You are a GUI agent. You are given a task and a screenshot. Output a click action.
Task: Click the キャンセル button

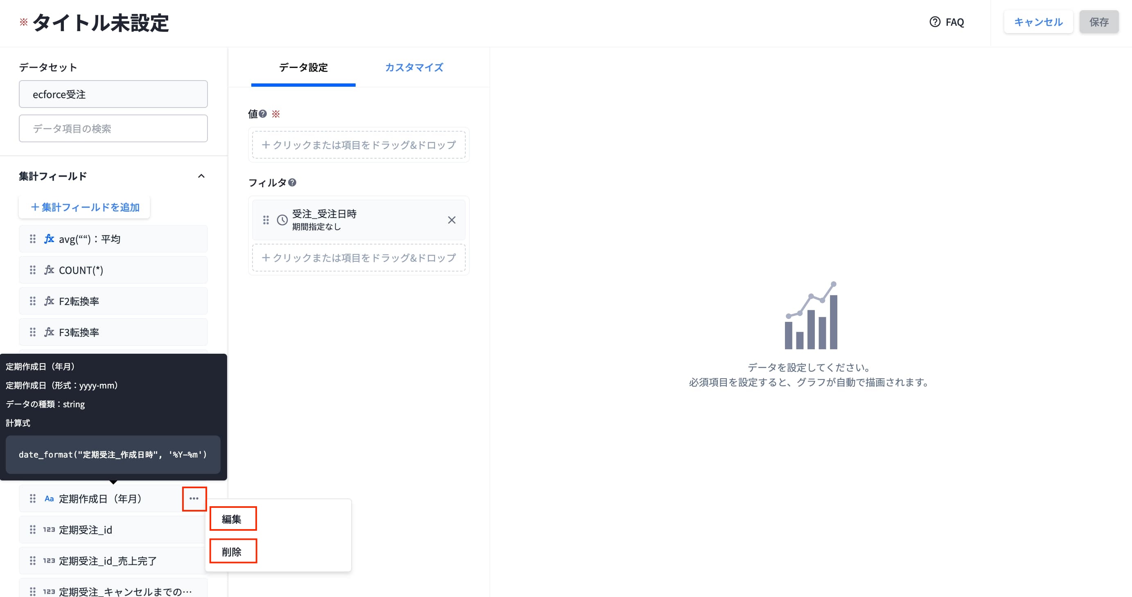(1038, 22)
